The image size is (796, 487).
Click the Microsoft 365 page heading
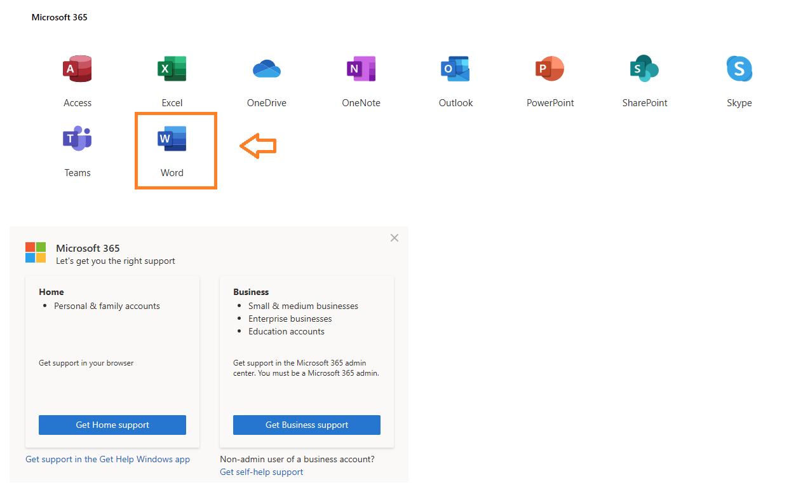pos(60,17)
